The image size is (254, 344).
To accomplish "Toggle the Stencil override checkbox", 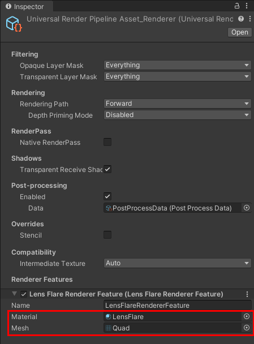I will pos(107,235).
